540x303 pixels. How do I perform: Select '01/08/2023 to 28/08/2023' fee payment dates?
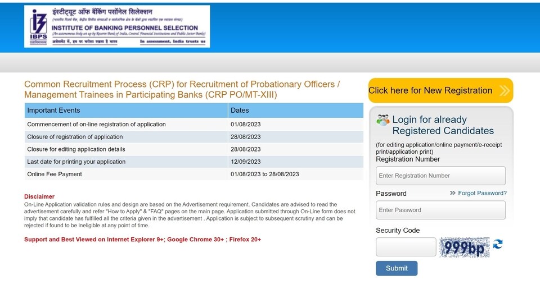tap(265, 174)
